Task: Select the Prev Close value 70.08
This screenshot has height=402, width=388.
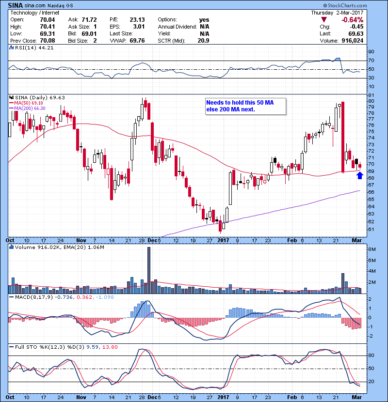Action: pos(48,41)
